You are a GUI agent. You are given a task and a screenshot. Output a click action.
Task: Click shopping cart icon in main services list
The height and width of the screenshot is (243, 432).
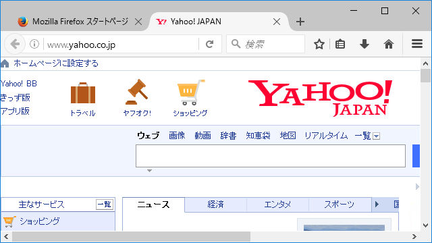(9, 221)
